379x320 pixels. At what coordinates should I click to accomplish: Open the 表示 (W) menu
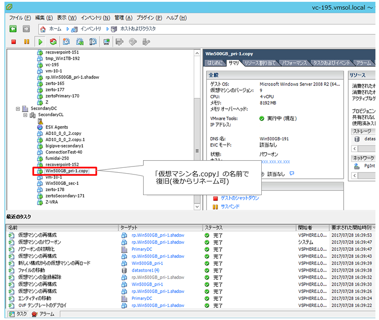tap(67, 18)
